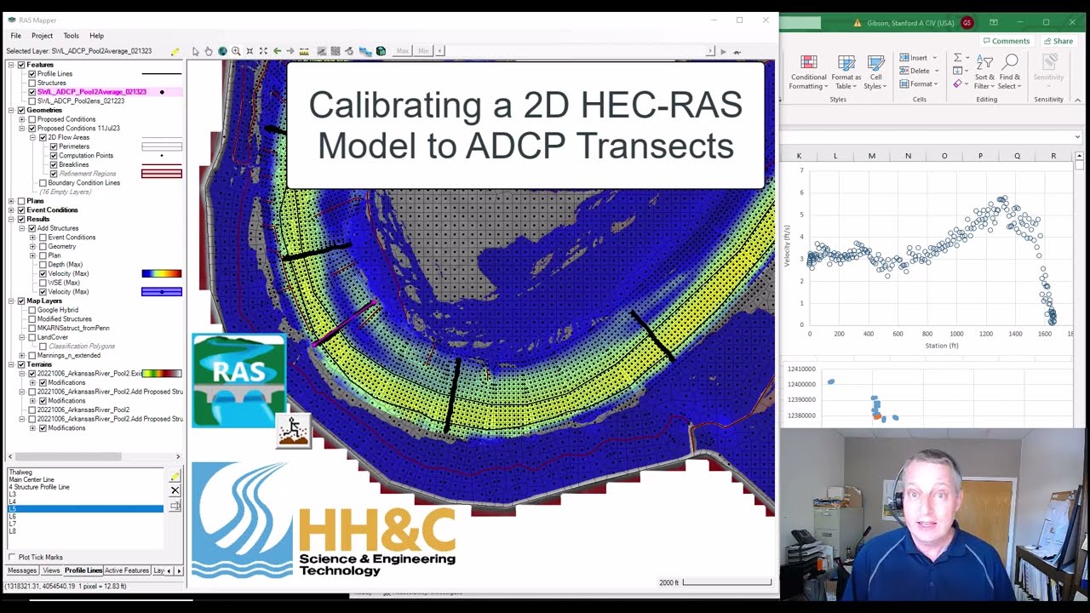1090x613 pixels.
Task: Click the zoom to next extent arrow
Action: click(290, 52)
